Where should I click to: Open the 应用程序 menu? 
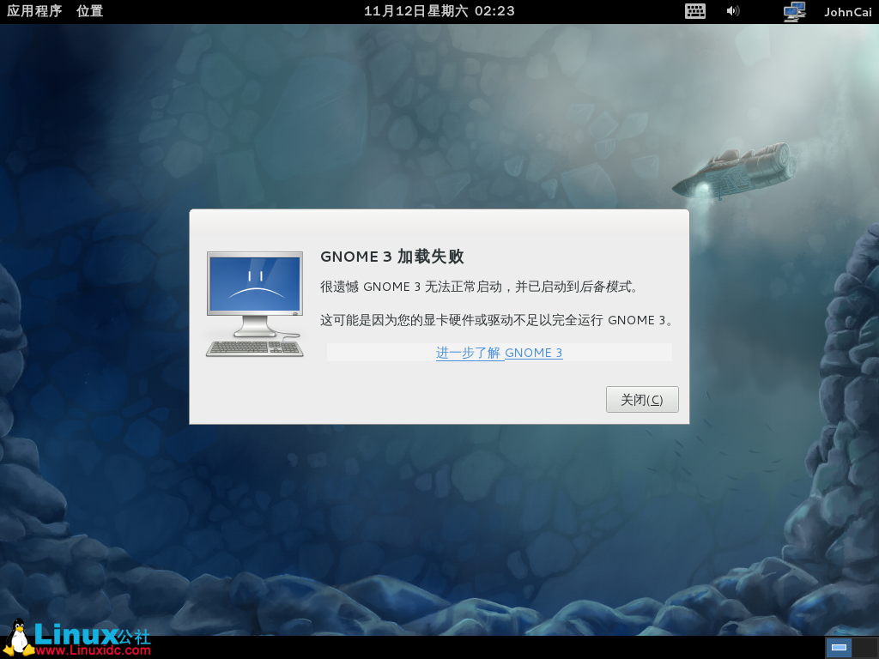tap(34, 11)
